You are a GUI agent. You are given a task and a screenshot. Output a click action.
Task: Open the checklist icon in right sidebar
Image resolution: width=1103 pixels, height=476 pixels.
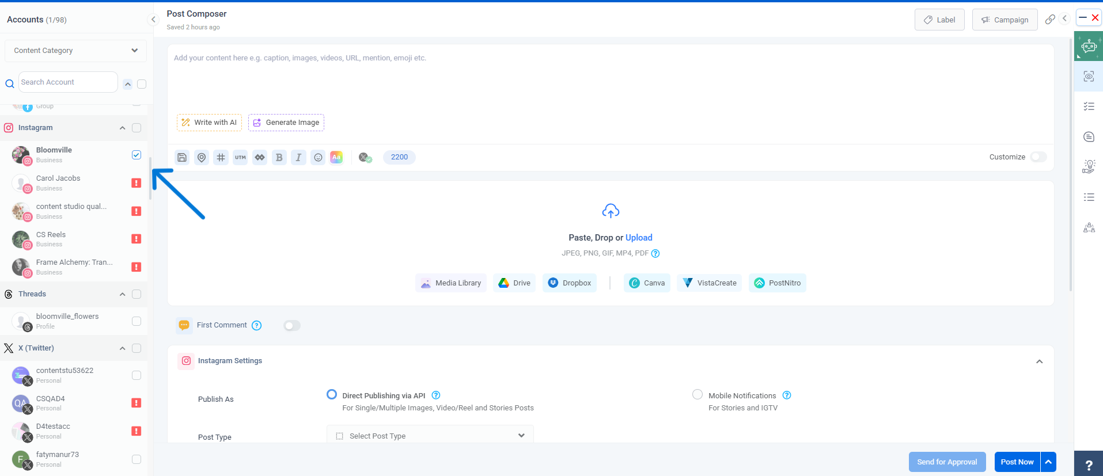coord(1089,106)
